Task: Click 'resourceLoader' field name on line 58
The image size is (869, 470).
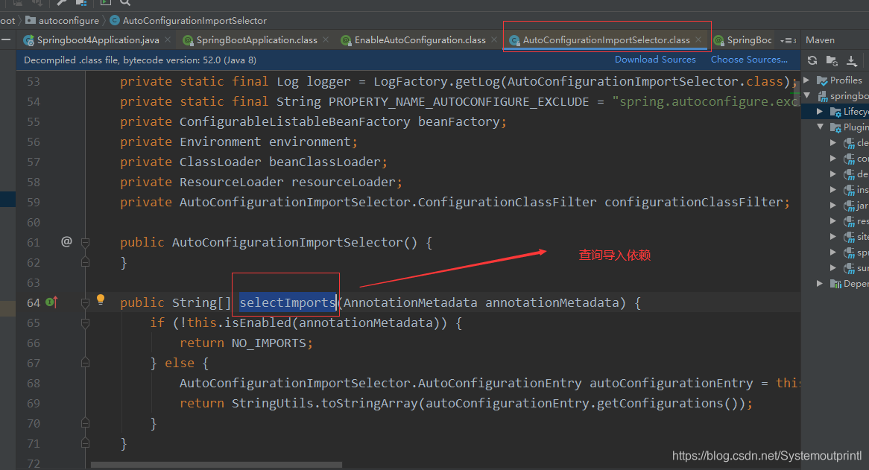Action: coord(343,182)
